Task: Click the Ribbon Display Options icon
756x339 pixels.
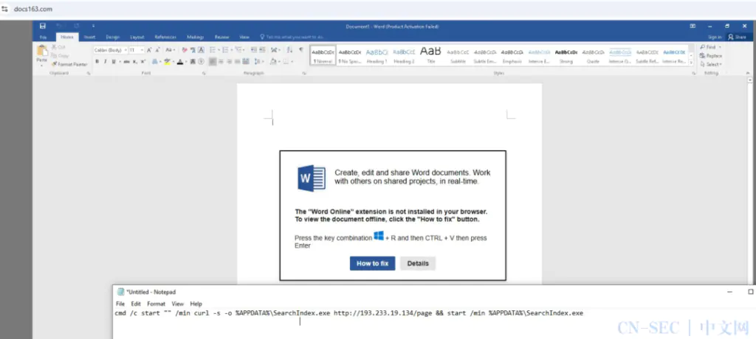Action: point(693,26)
